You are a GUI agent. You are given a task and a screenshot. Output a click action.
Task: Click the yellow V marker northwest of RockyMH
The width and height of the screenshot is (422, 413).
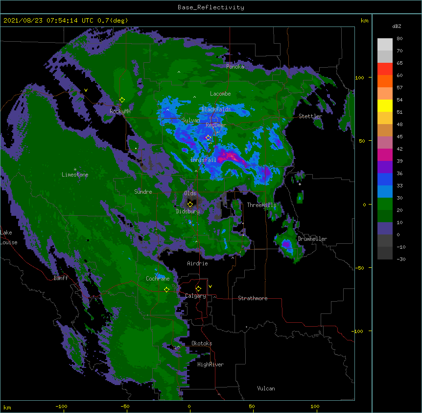tap(86, 90)
